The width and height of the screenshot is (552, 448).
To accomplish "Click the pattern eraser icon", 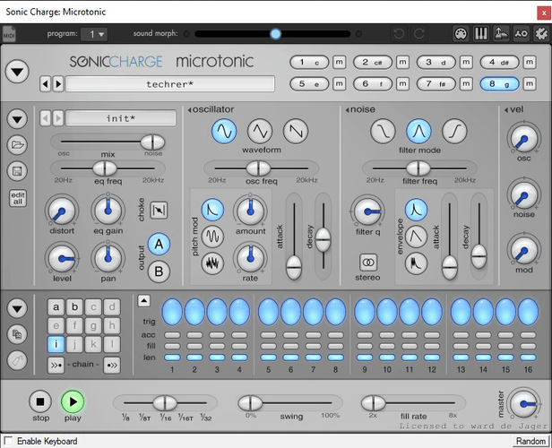I will point(17,361).
